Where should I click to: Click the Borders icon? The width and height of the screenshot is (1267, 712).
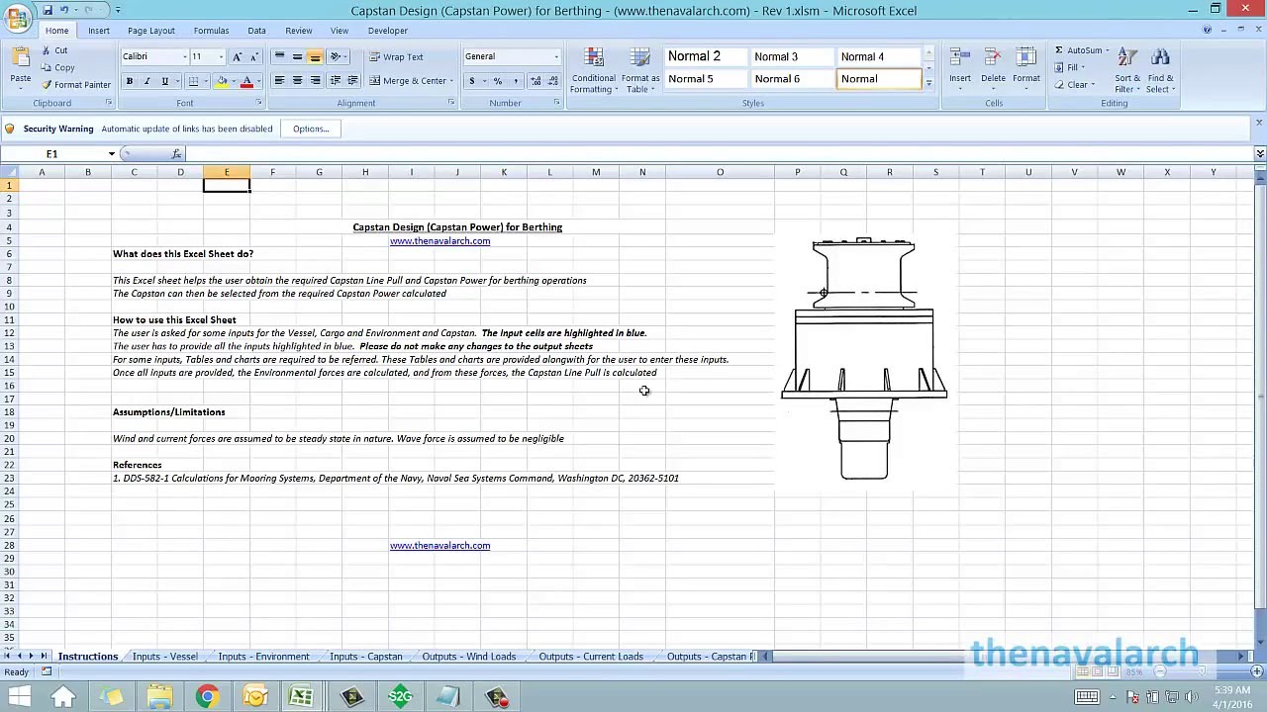click(x=194, y=81)
